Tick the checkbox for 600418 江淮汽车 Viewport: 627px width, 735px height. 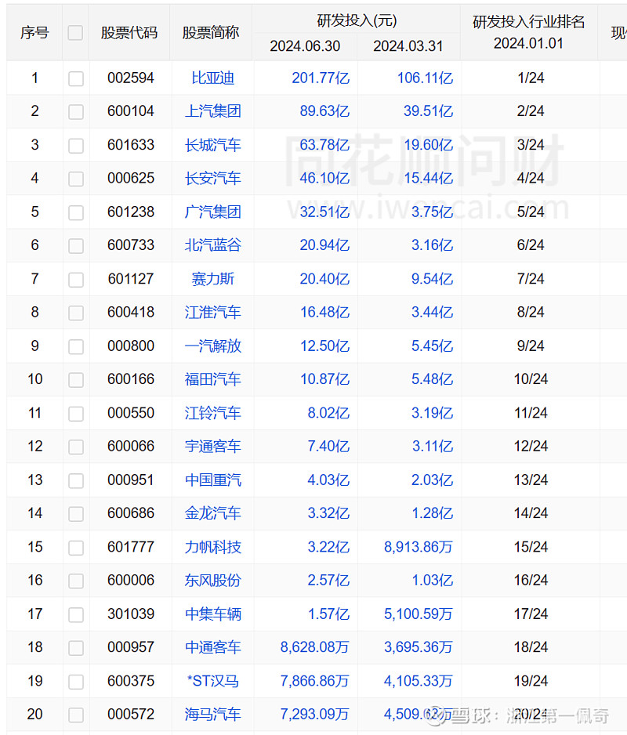click(x=76, y=313)
